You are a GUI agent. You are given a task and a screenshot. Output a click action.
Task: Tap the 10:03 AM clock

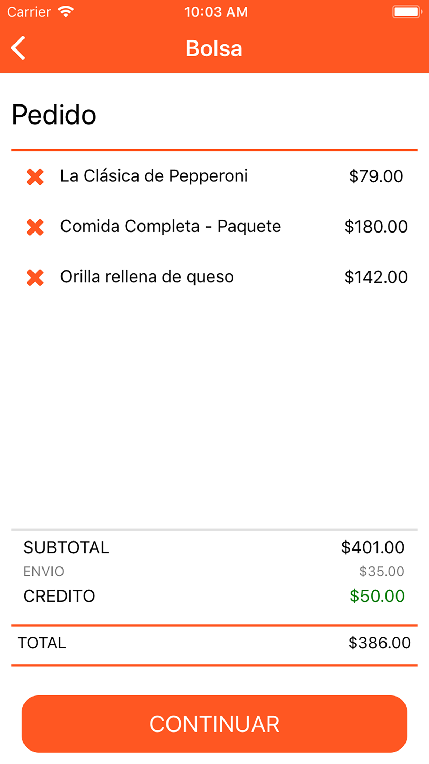[216, 12]
